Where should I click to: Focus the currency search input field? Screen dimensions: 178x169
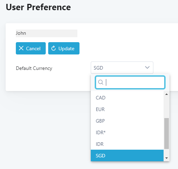click(x=130, y=82)
